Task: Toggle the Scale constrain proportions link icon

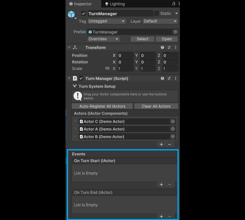Action: pyautogui.click(x=107, y=68)
